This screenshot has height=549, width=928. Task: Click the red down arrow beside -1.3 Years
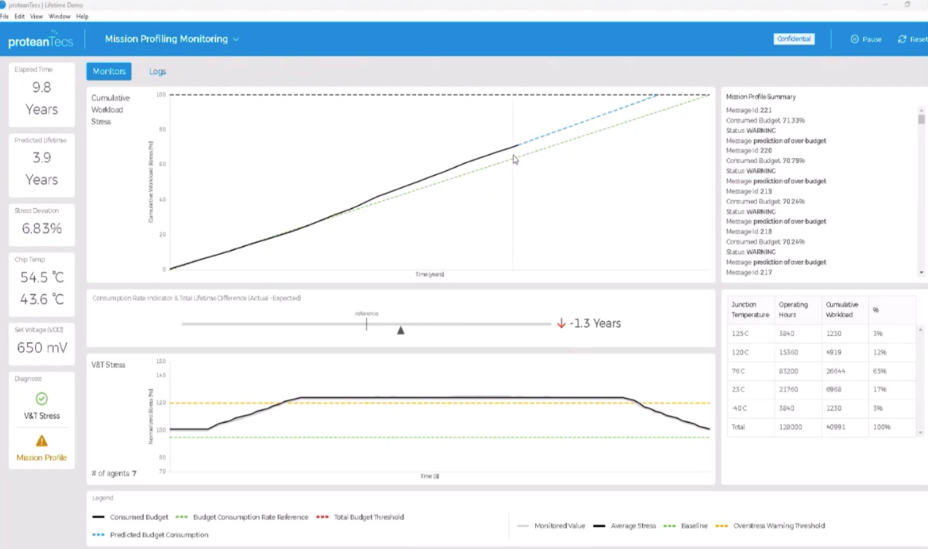coord(561,323)
